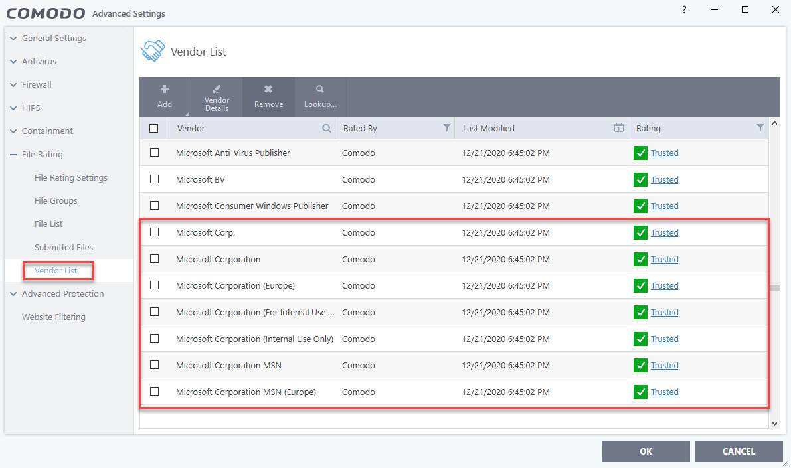Select Microsoft Corporation MSN vendor name
The width and height of the screenshot is (791, 468).
tap(228, 365)
